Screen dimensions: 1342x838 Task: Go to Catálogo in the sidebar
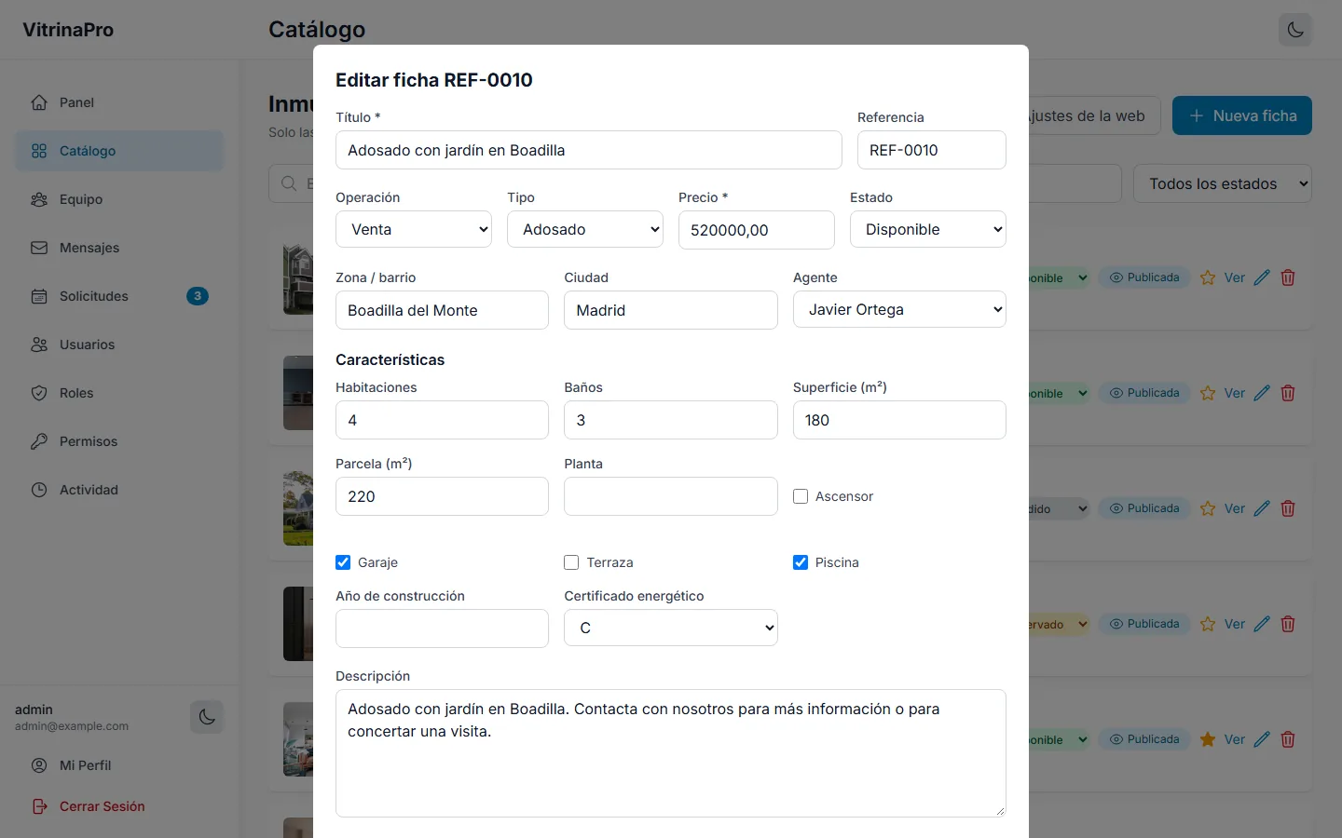(119, 151)
